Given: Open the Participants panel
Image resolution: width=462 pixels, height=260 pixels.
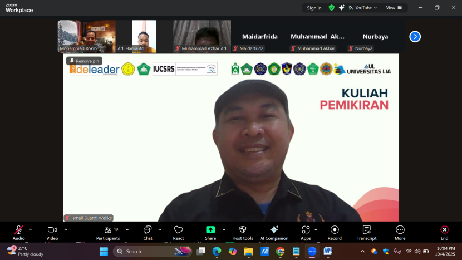Looking at the screenshot, I should tap(107, 230).
